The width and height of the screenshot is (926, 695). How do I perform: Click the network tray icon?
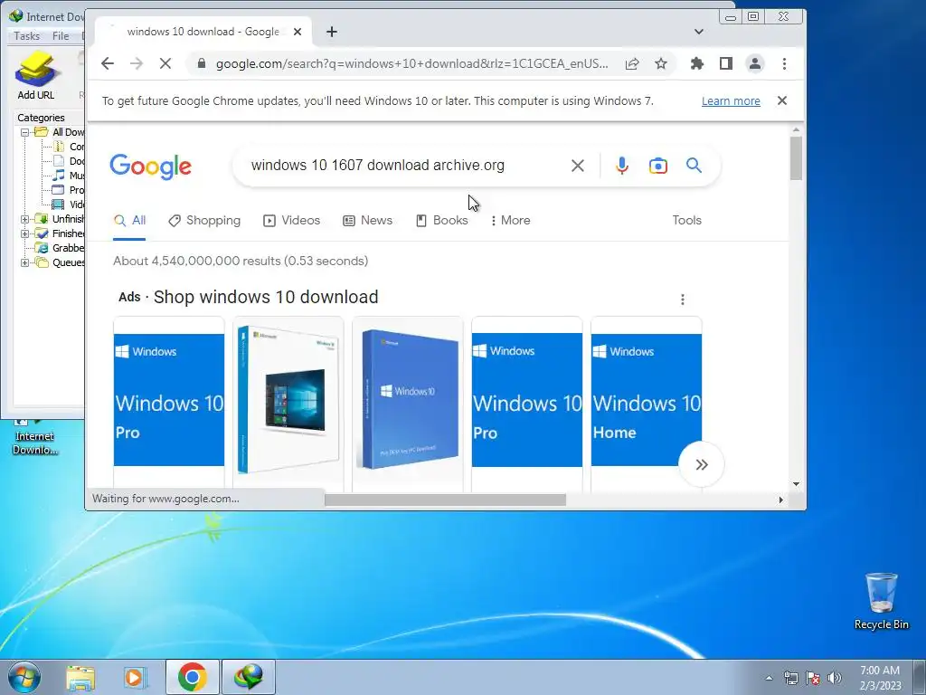tap(790, 679)
